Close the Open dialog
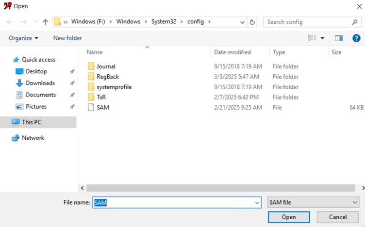Viewport: 365px width, 227px height. (359, 6)
